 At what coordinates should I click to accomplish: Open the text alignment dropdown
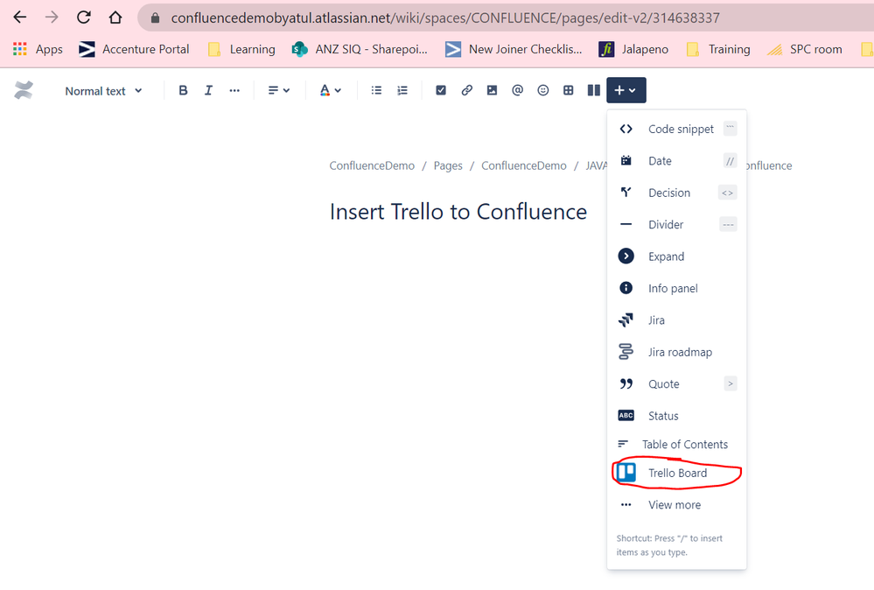pyautogui.click(x=279, y=90)
